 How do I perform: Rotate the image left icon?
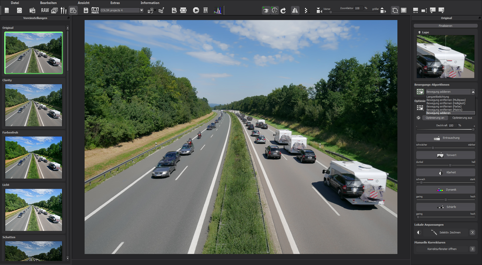433,11
